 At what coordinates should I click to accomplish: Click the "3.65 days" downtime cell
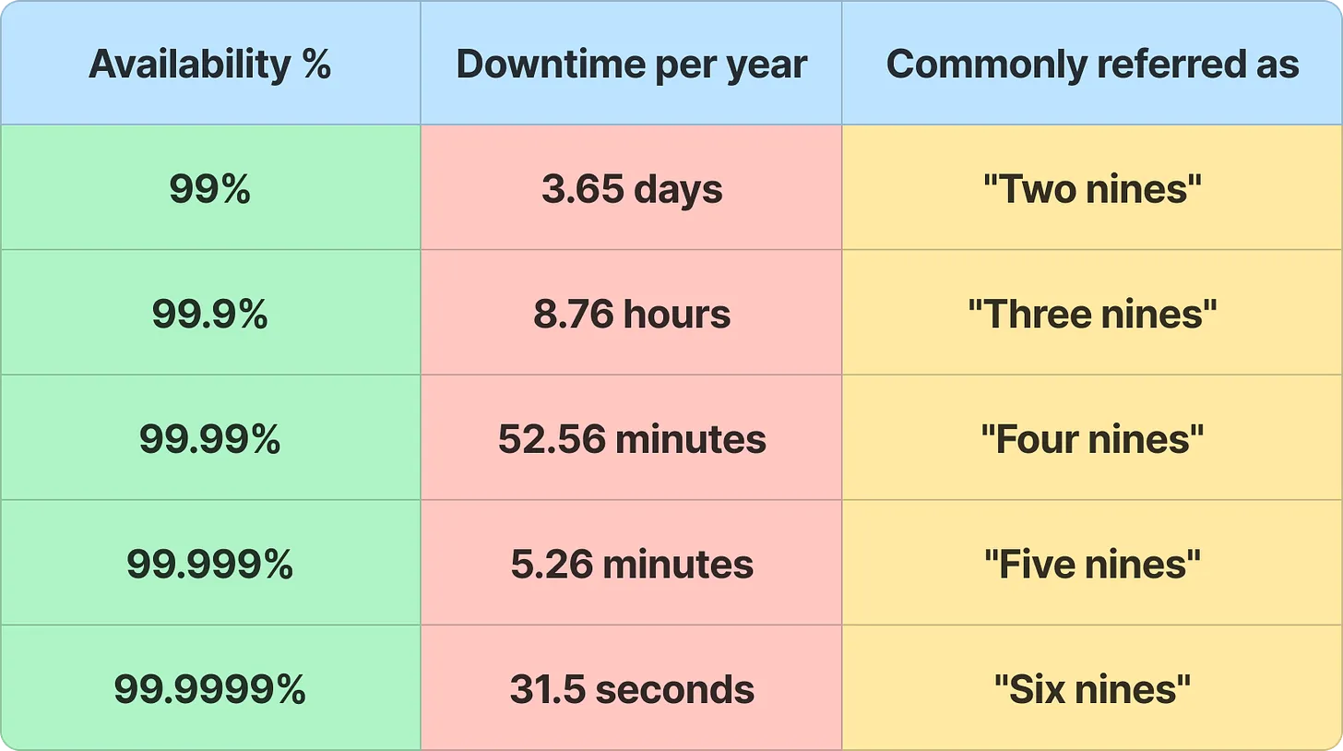click(632, 189)
